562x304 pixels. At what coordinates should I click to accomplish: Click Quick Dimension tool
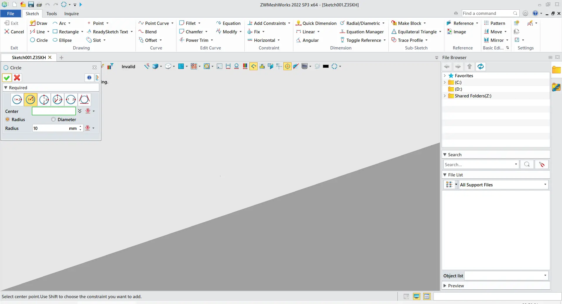[x=316, y=23]
